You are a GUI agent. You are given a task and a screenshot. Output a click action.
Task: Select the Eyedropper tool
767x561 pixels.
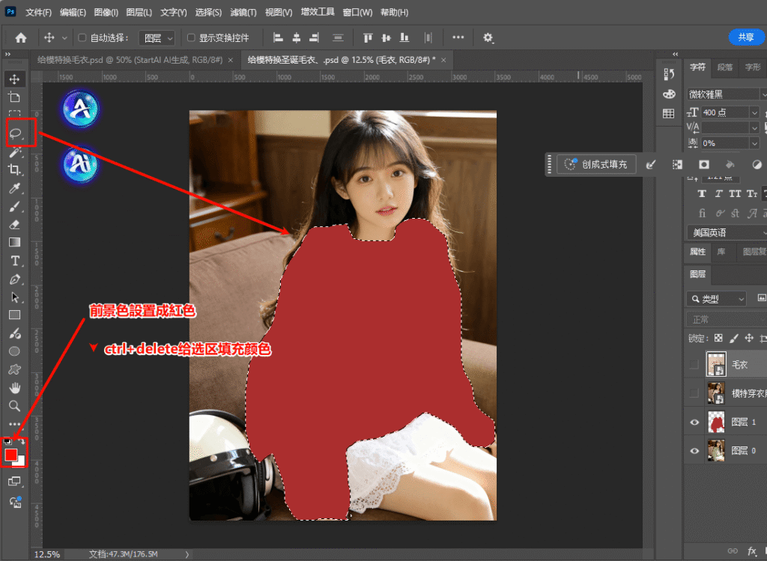point(14,188)
